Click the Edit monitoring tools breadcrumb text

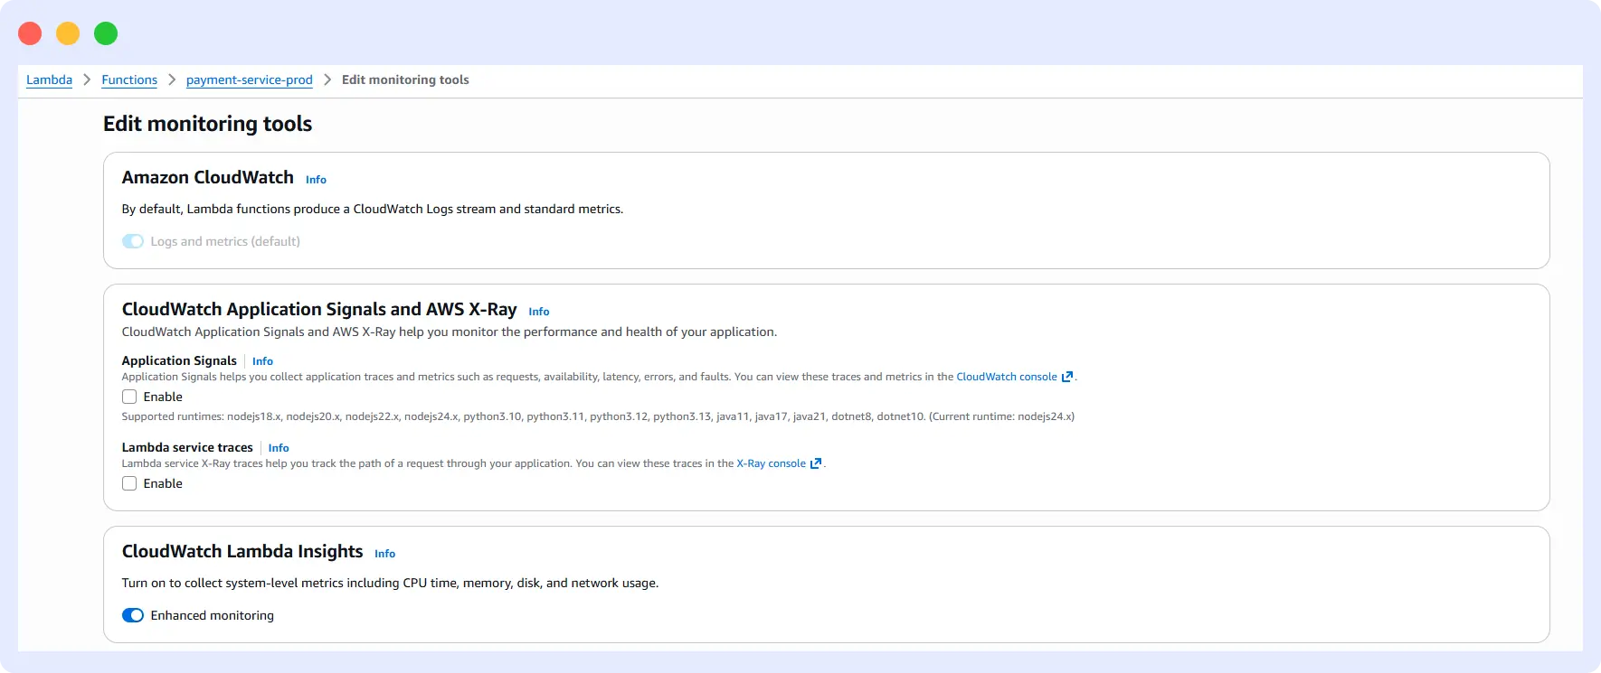405,79
